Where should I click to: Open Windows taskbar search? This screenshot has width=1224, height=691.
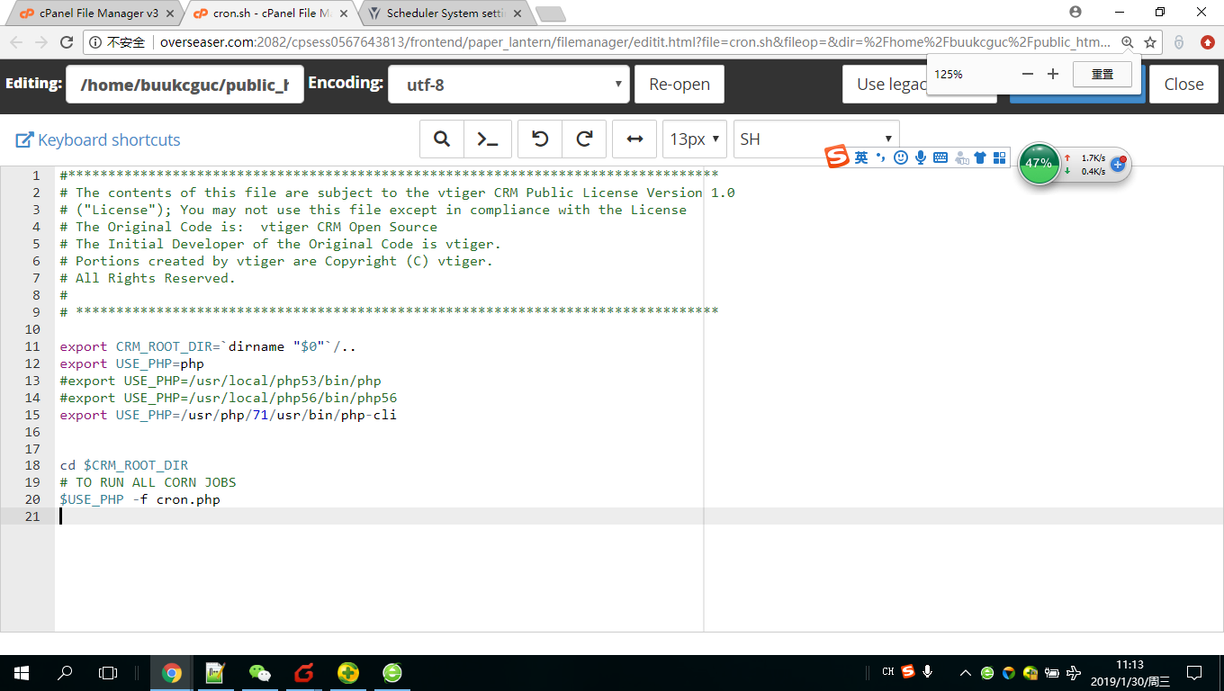pyautogui.click(x=65, y=672)
